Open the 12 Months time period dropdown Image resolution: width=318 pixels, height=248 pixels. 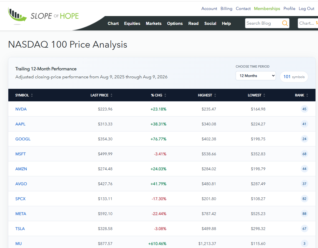(x=256, y=76)
